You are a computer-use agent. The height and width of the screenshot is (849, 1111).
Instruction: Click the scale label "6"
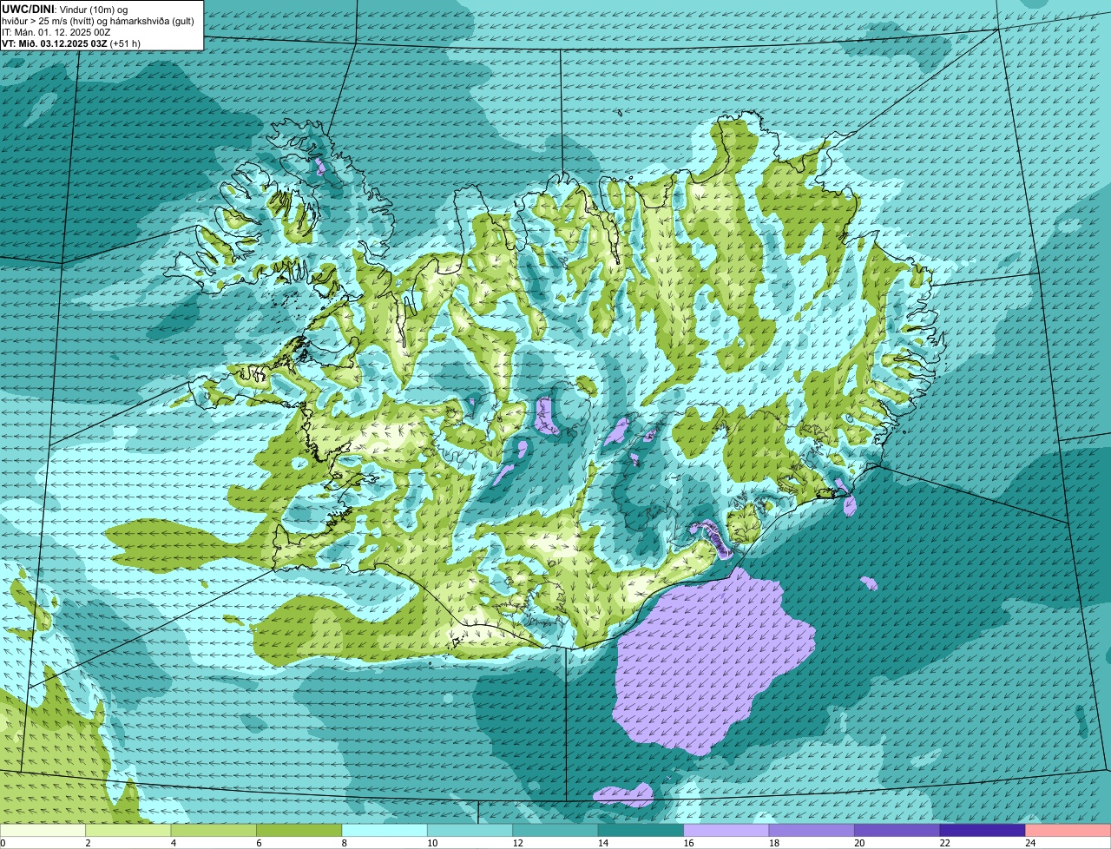click(259, 843)
